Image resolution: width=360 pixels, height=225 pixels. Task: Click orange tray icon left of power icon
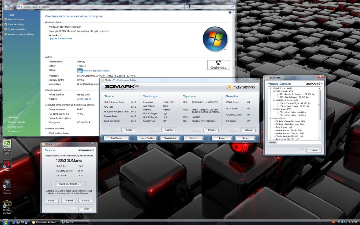tap(333, 222)
